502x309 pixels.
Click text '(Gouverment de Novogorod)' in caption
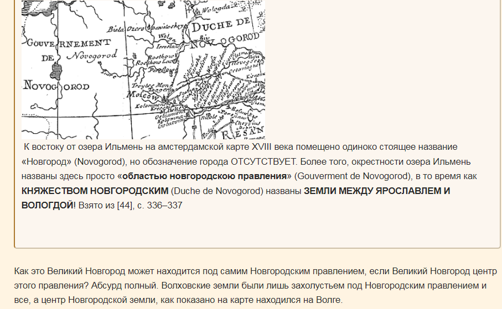click(353, 176)
